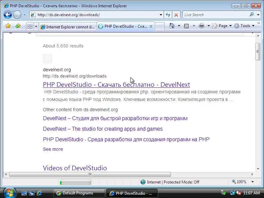
Task: Go back with the Back arrow button
Action: click(x=8, y=15)
